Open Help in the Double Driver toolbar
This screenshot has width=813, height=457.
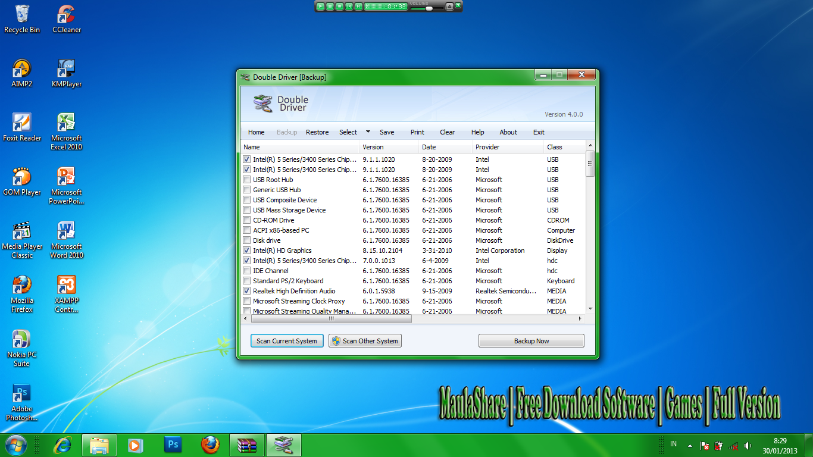point(478,132)
